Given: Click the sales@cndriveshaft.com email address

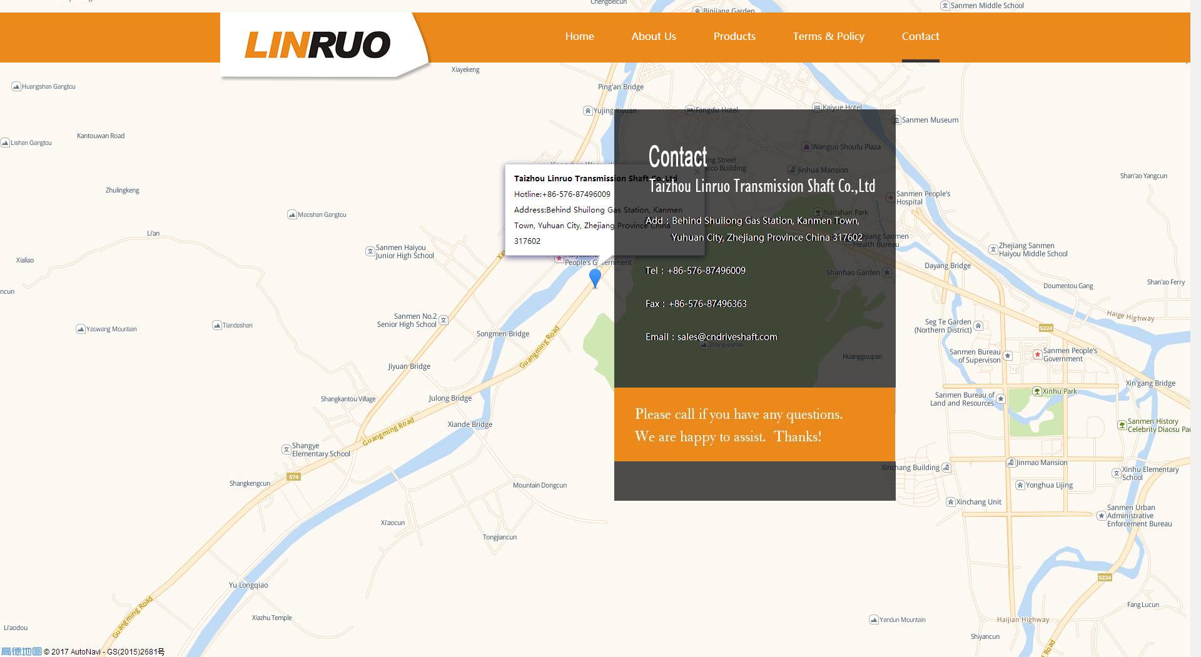Looking at the screenshot, I should pos(727,337).
